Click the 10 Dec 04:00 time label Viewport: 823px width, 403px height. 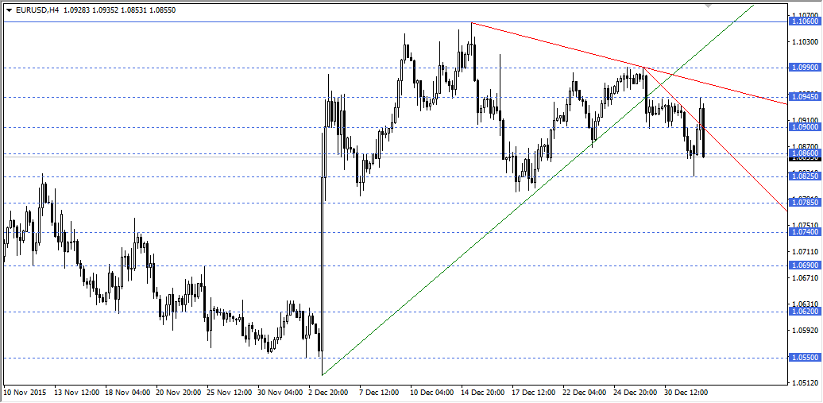click(x=431, y=393)
